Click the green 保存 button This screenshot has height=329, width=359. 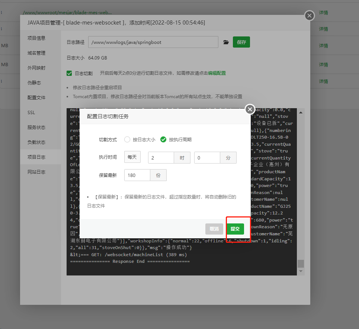point(241,42)
